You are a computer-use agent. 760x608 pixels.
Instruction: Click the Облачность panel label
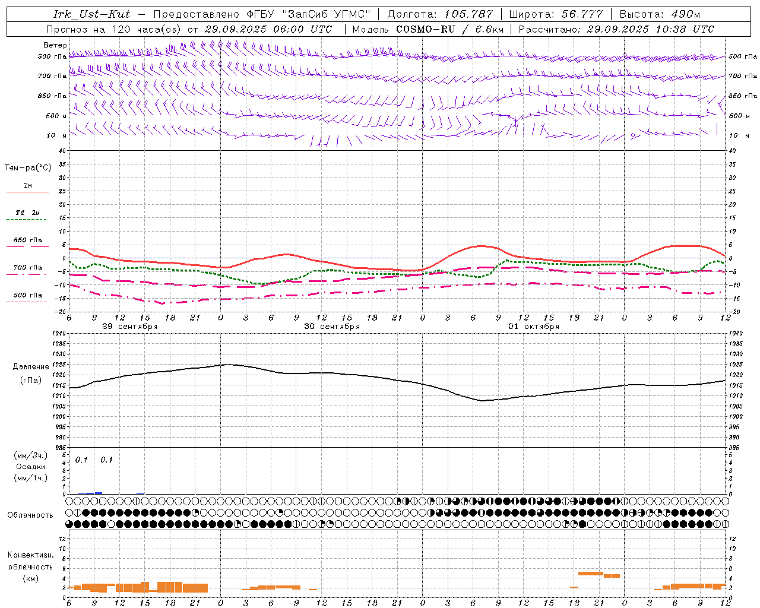pyautogui.click(x=30, y=515)
